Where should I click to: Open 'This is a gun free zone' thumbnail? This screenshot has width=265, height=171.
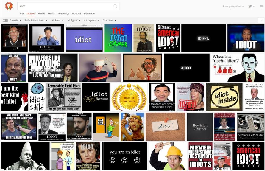click(19, 127)
